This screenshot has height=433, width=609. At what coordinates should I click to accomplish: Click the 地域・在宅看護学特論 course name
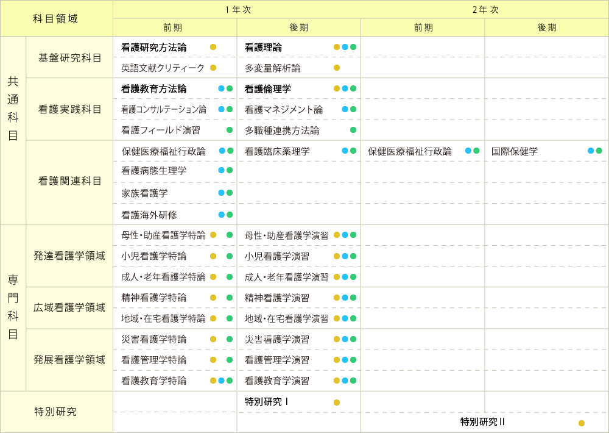pyautogui.click(x=163, y=318)
